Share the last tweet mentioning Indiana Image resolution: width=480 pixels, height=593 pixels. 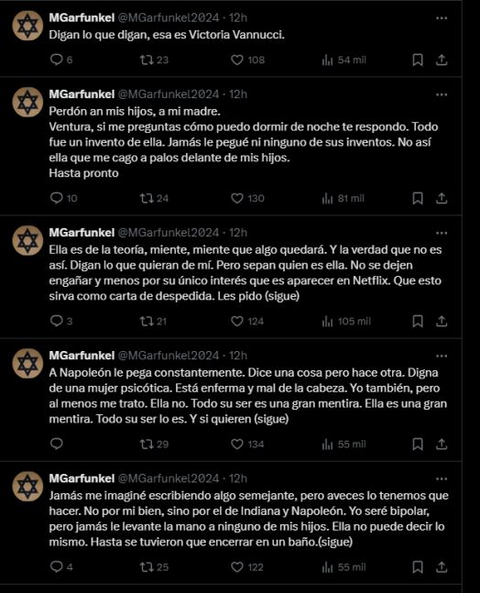442,567
